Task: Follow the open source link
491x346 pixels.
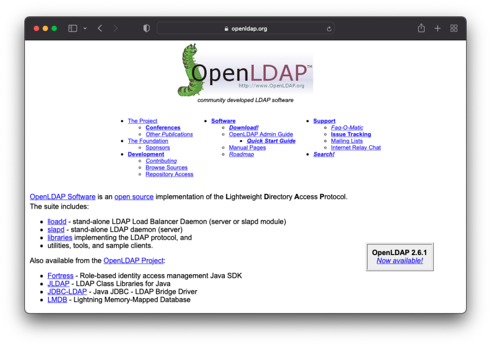Action: pyautogui.click(x=134, y=197)
